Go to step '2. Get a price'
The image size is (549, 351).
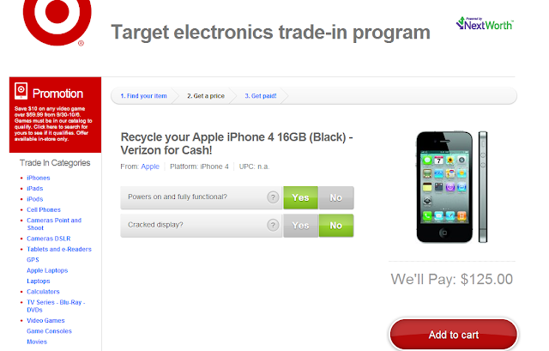(206, 96)
